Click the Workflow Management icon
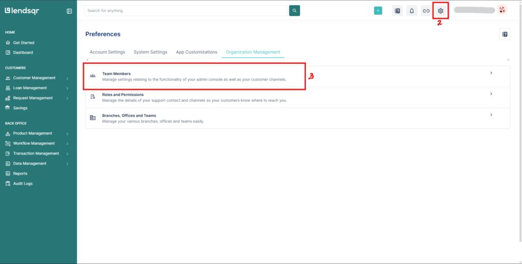Viewport: 522px width, 264px height. [8, 144]
